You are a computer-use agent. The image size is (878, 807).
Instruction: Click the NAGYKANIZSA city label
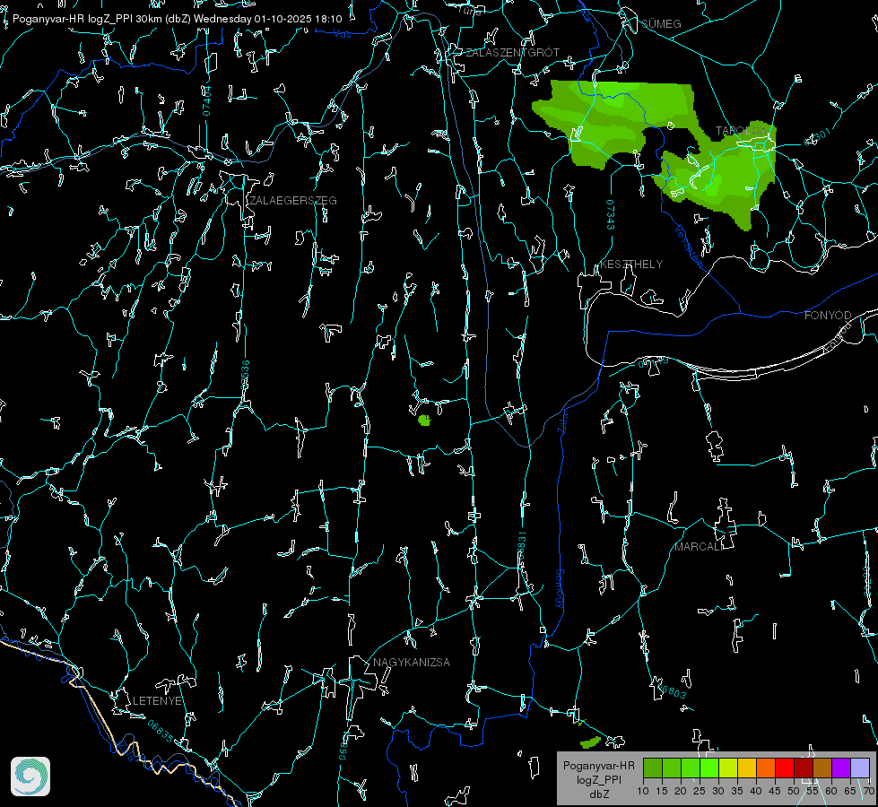[x=412, y=663]
